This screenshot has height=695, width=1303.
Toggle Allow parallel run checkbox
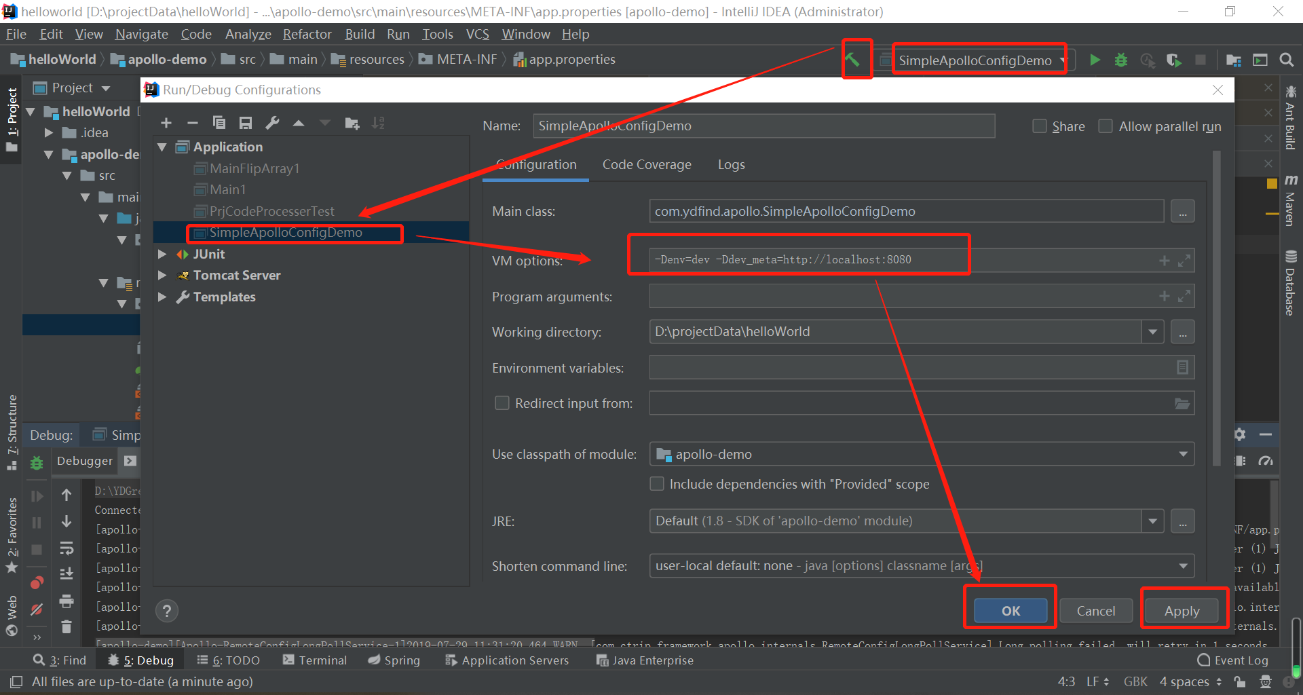coord(1106,126)
